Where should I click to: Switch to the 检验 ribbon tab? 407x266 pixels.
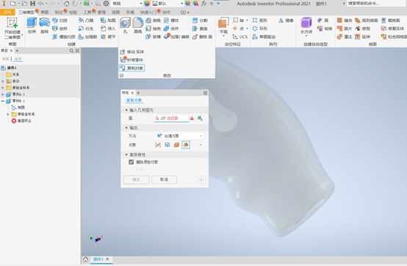73,12
